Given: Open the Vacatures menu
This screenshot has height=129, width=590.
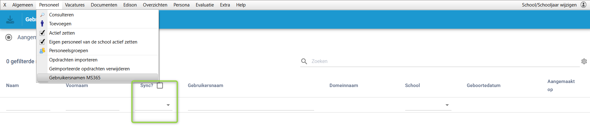Looking at the screenshot, I should 75,5.
